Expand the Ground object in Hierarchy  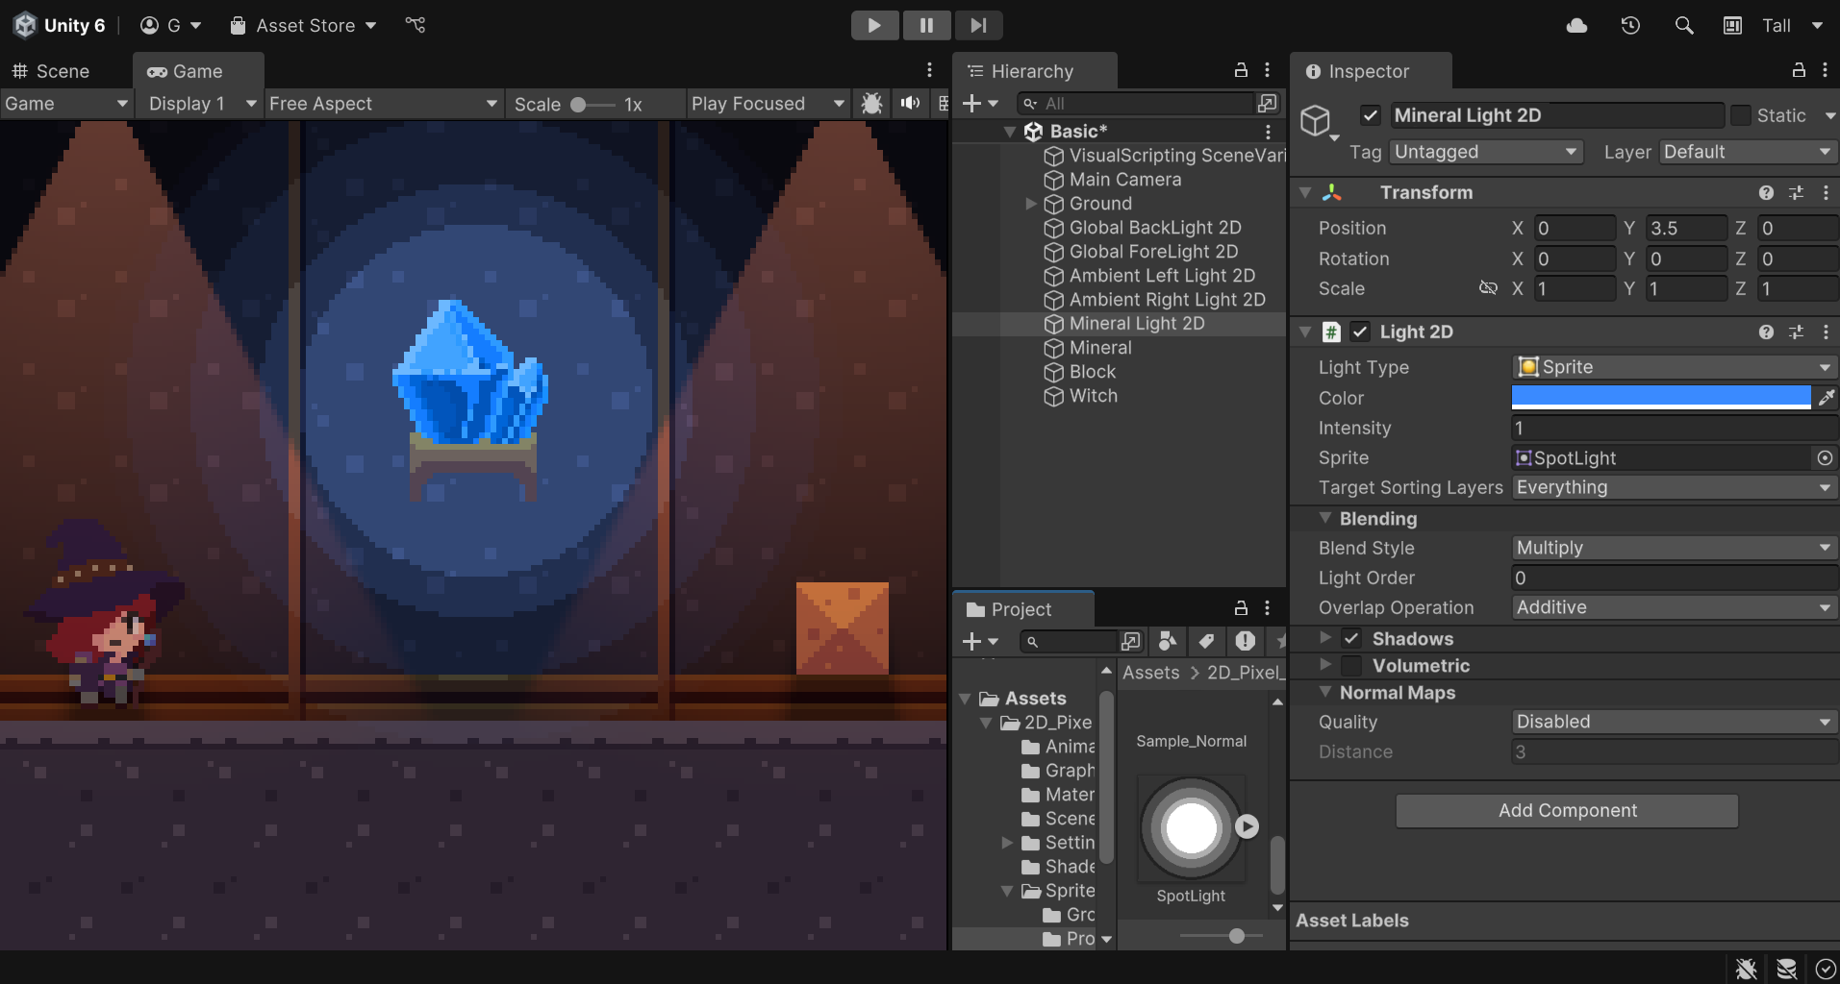1031,204
